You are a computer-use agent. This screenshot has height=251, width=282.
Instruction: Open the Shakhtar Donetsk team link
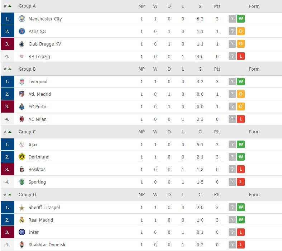click(47, 245)
